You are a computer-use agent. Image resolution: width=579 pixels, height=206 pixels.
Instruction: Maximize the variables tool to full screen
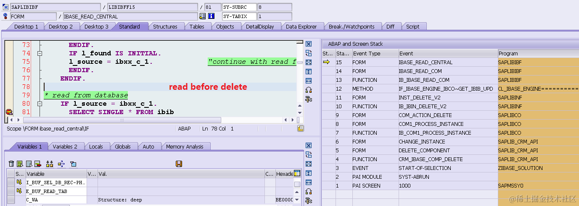coord(308,164)
